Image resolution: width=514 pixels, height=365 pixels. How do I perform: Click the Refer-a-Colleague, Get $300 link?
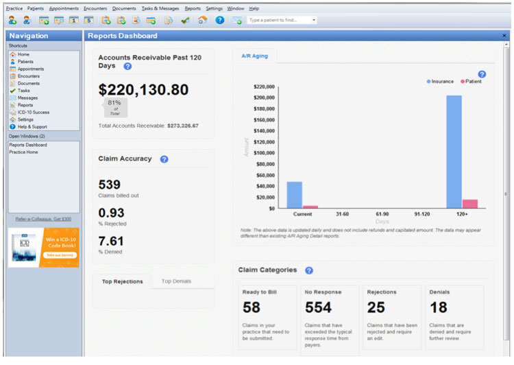point(43,219)
